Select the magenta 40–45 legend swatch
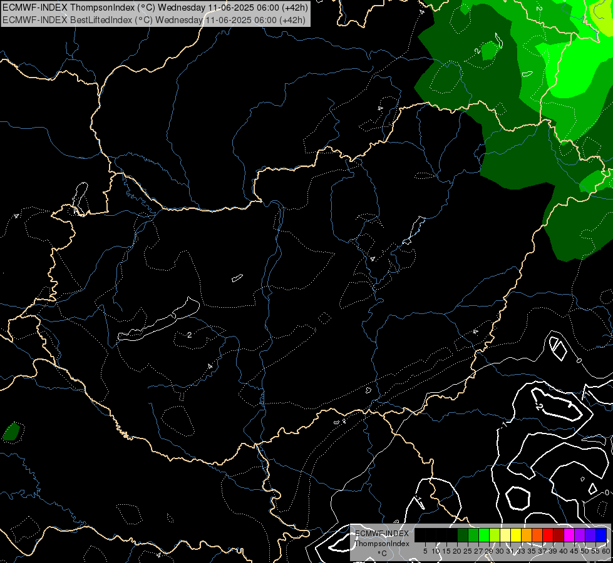The height and width of the screenshot is (563, 613). [569, 535]
